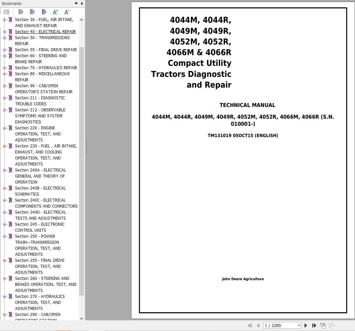The image size is (355, 331).
Task: Decrease bookmark text size
Action: (x=67, y=12)
